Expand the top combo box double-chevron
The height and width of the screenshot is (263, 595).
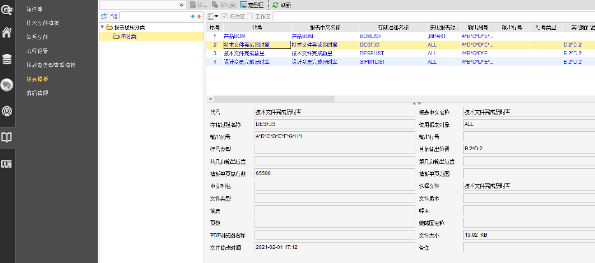pos(182,4)
